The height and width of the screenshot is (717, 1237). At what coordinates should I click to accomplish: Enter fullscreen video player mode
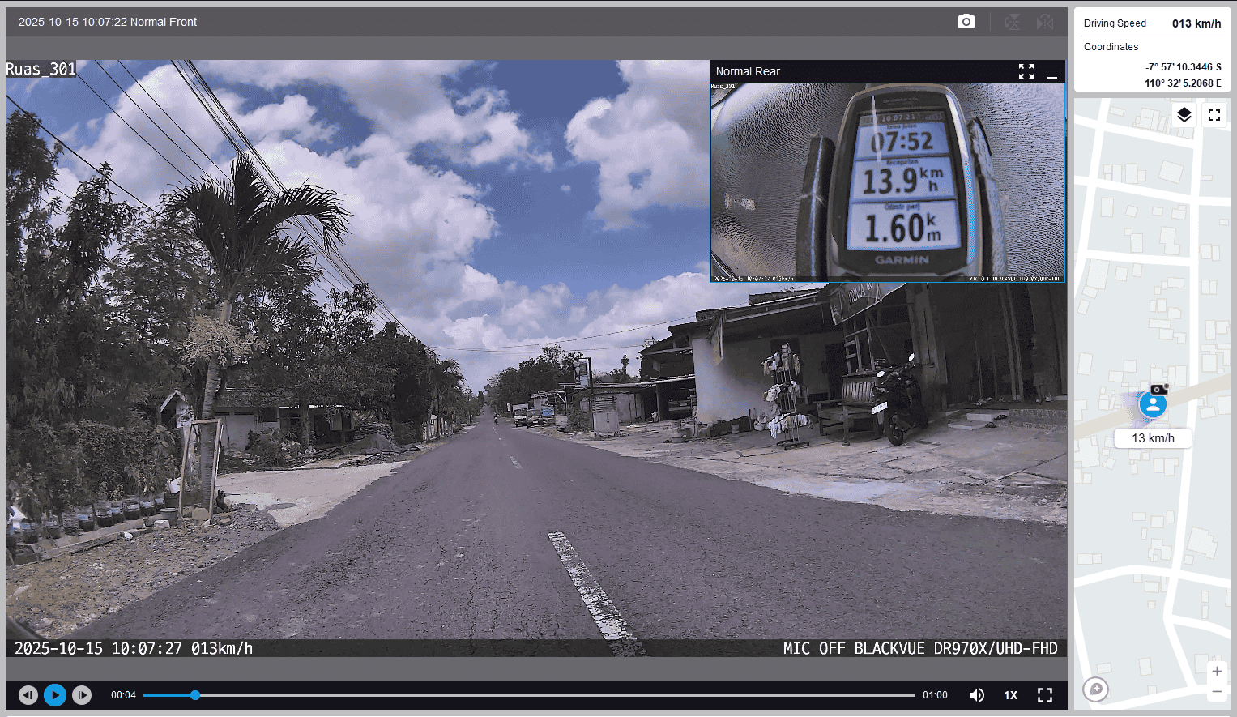coord(1045,695)
